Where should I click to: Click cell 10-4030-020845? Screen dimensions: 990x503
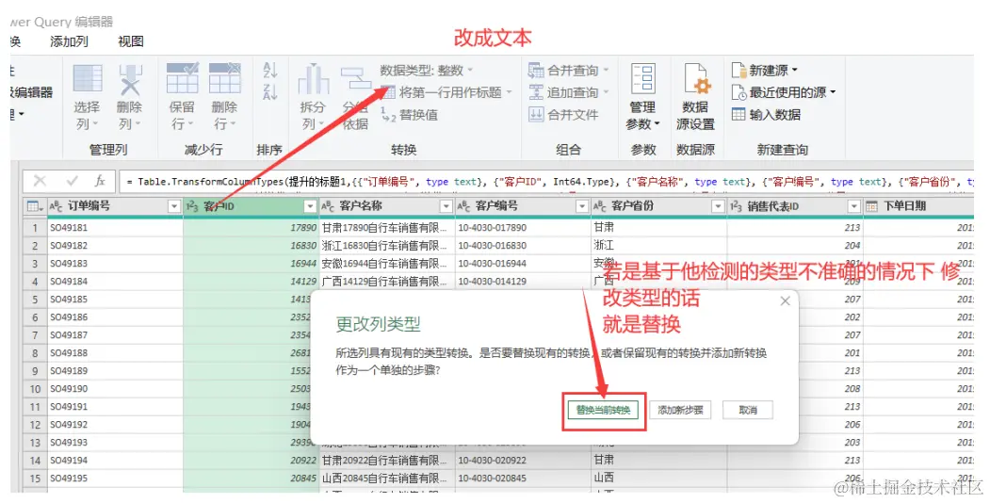(523, 479)
